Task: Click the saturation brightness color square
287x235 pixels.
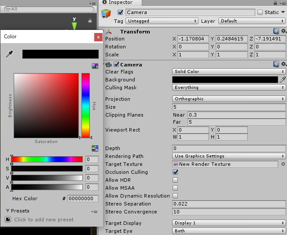Action: tap(46, 106)
